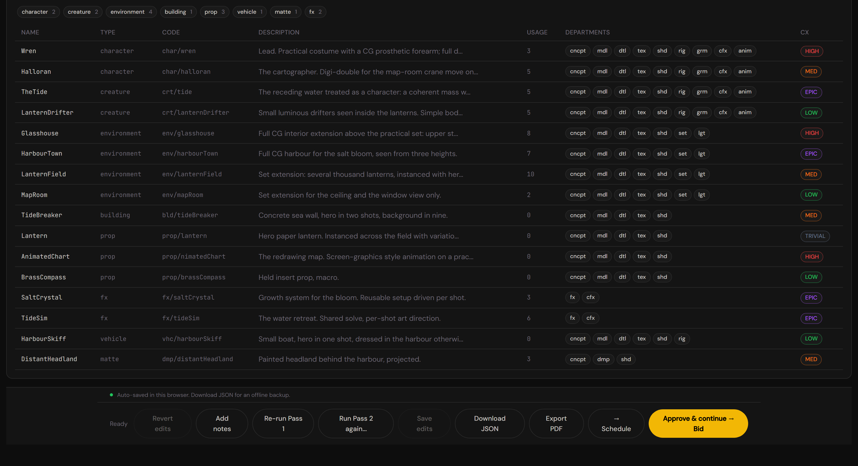Viewport: 858px width, 466px height.
Task: Click code char/wren cell
Action: (179, 51)
